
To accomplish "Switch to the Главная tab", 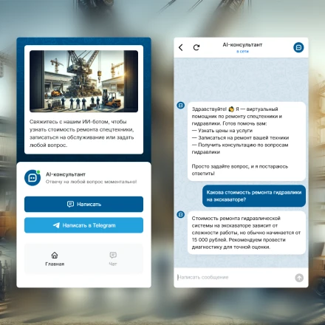I will [x=55, y=259].
